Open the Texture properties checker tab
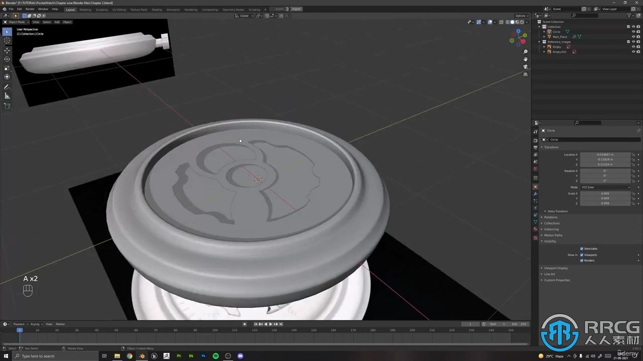This screenshot has height=361, width=643. click(x=535, y=238)
